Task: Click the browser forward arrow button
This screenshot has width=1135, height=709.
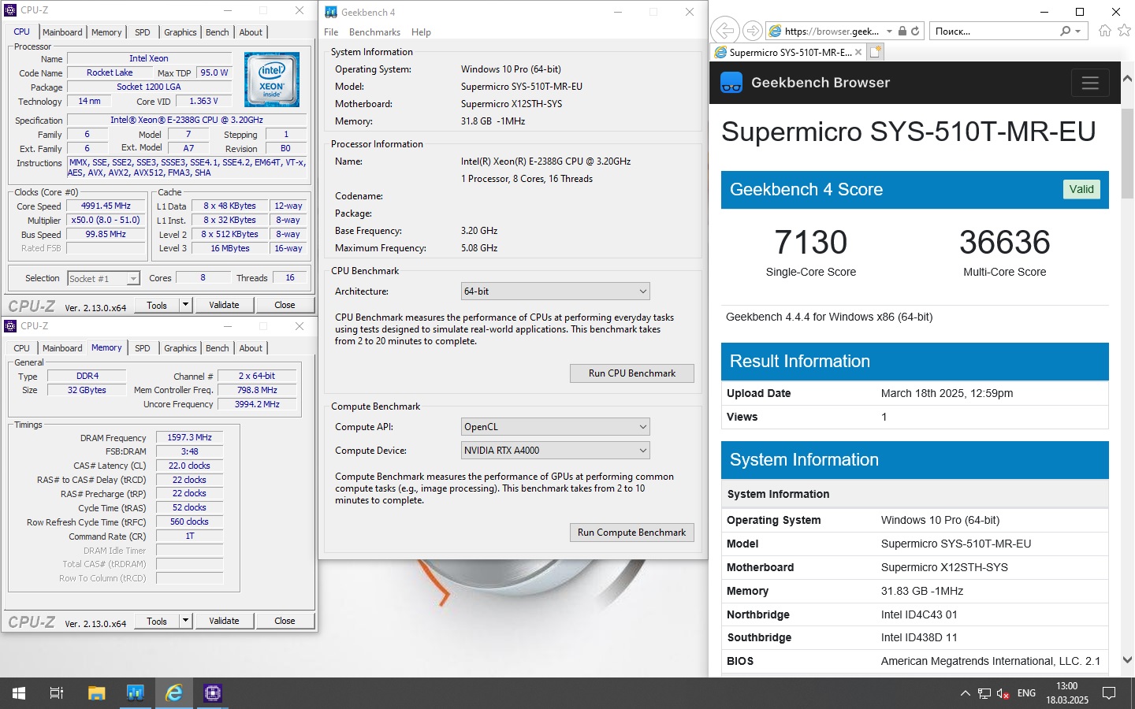Action: 753,31
